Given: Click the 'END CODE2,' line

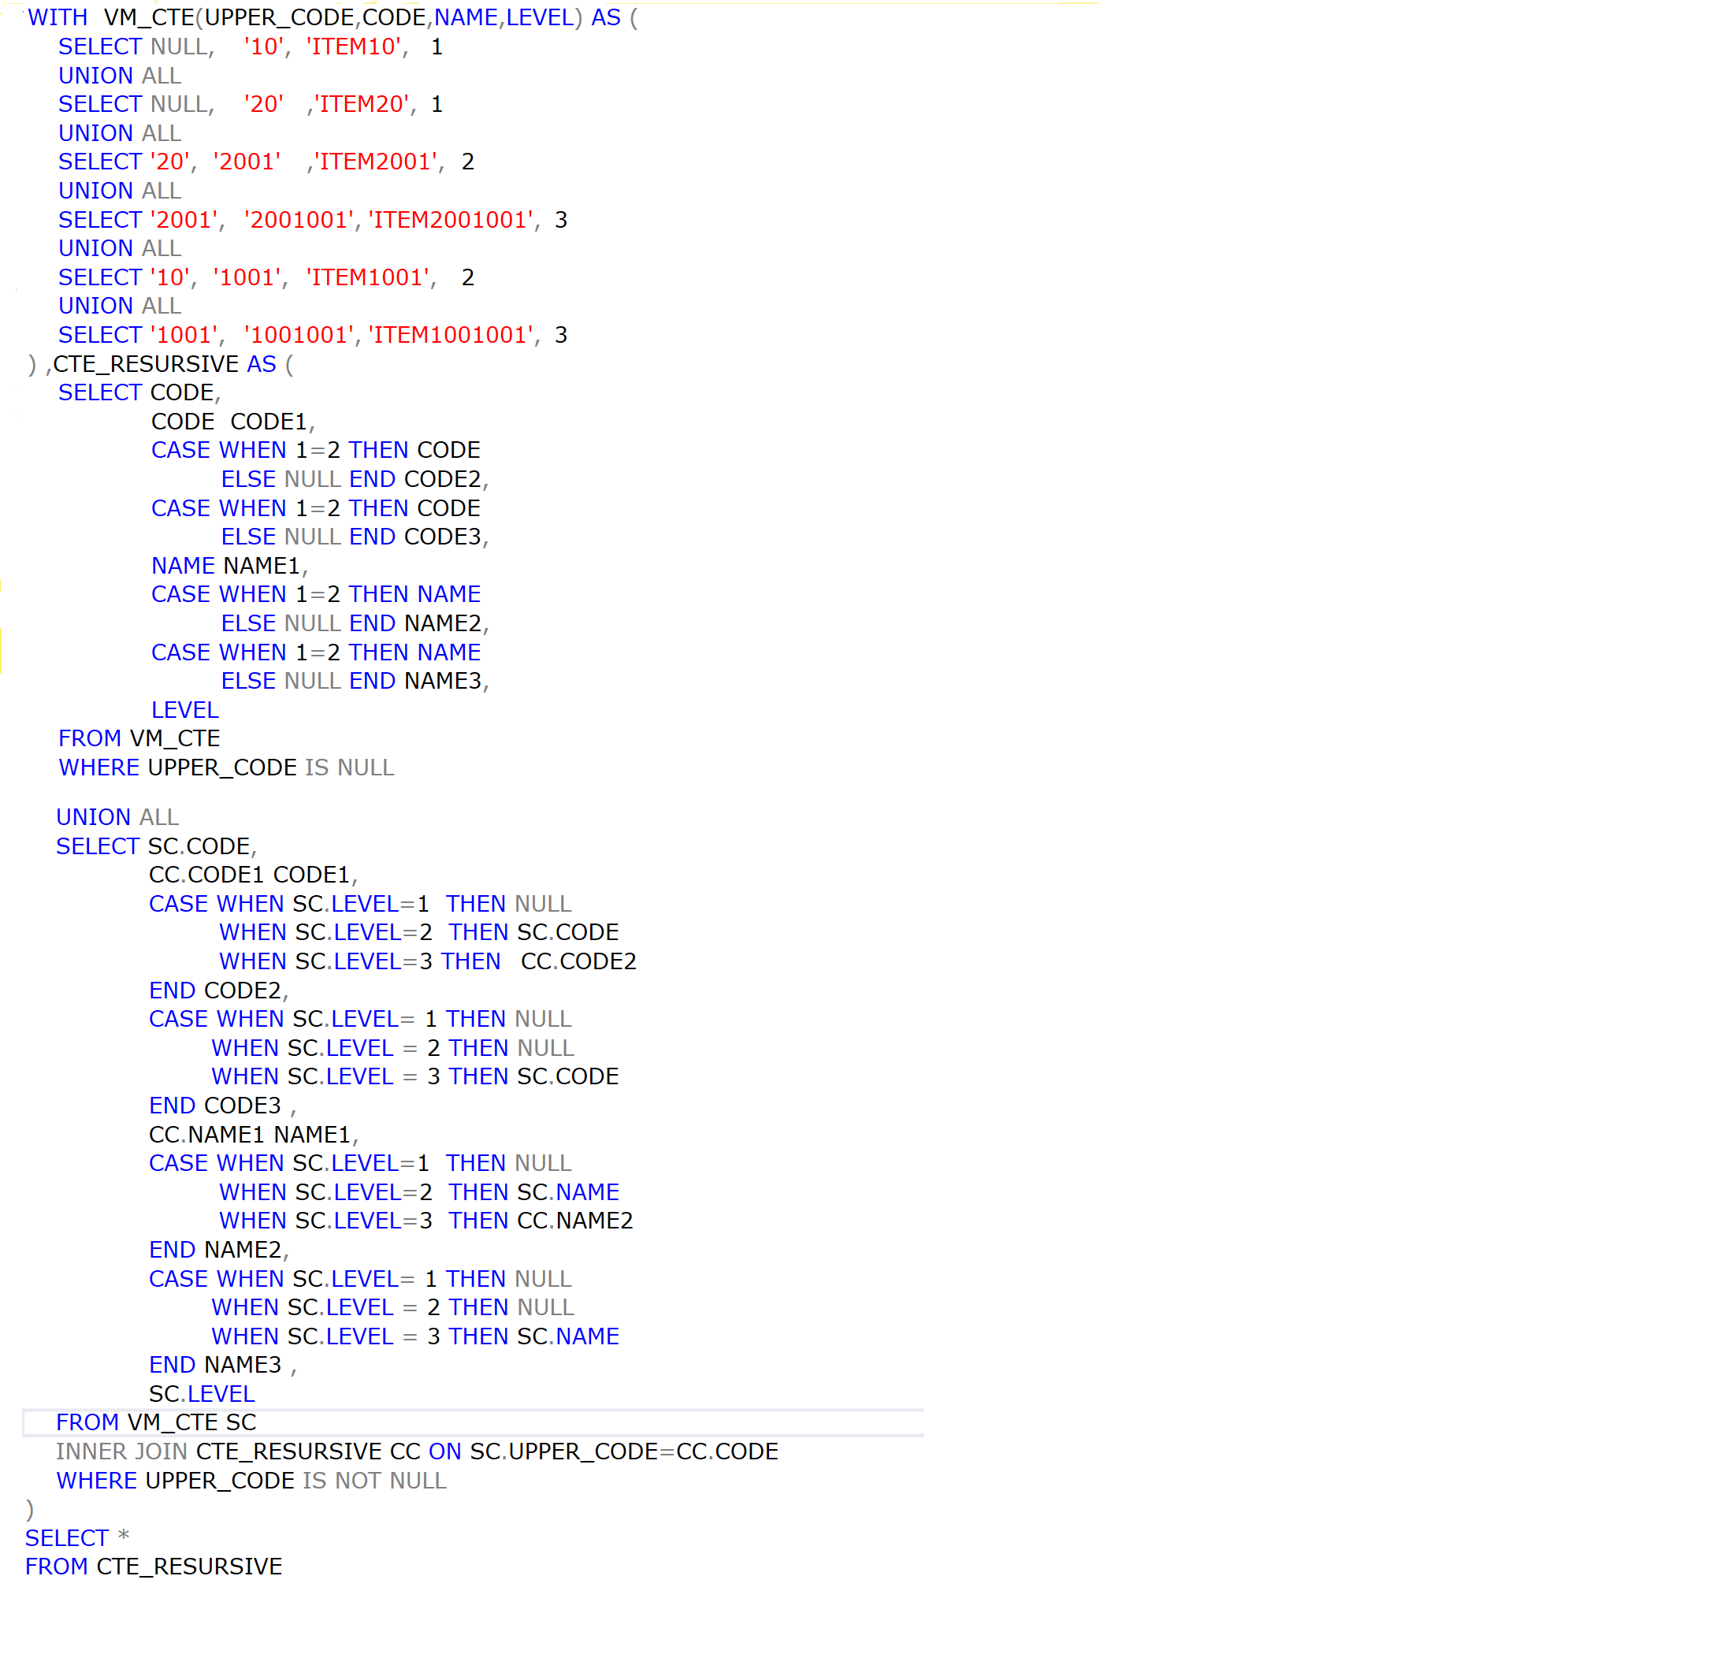Looking at the screenshot, I should [218, 990].
